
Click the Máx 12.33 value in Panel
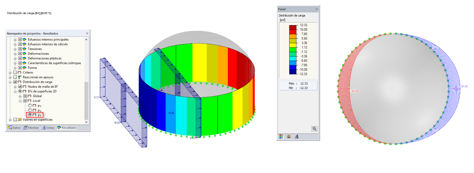tap(304, 83)
